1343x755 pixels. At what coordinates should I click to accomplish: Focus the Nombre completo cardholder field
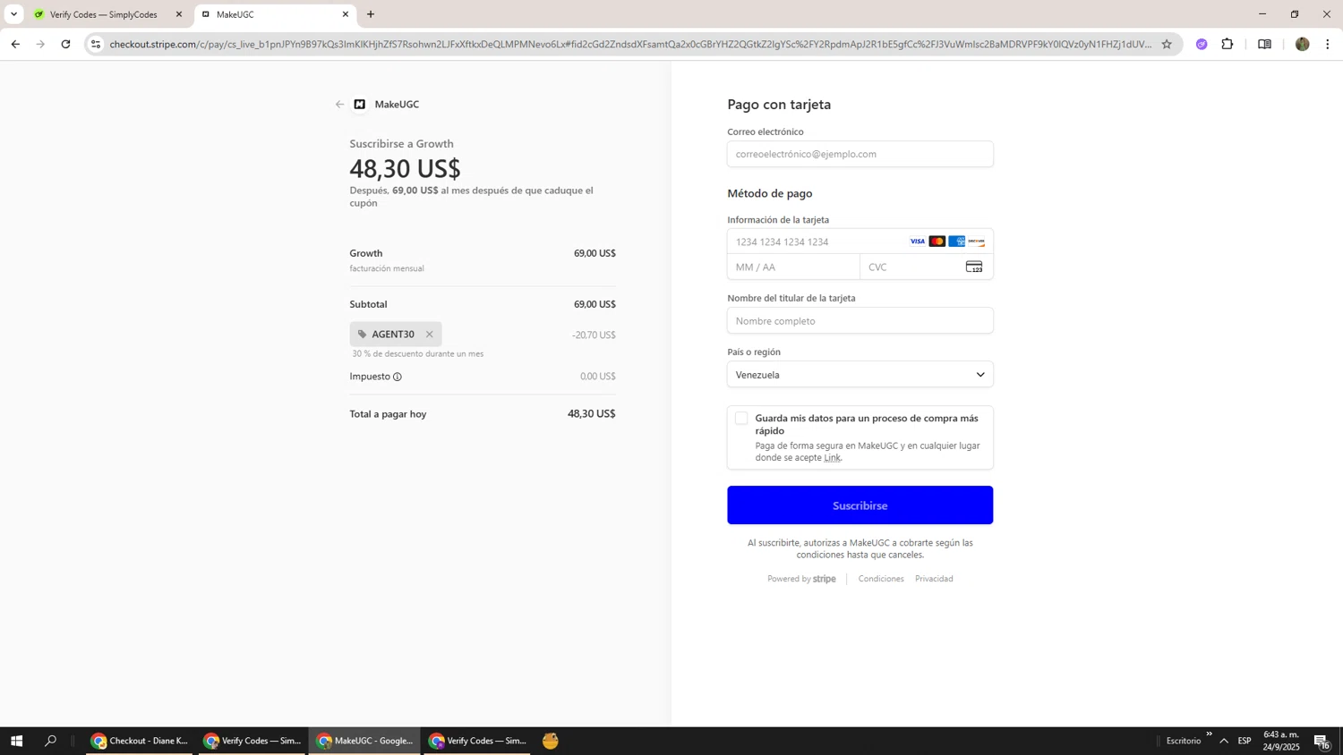tap(860, 320)
